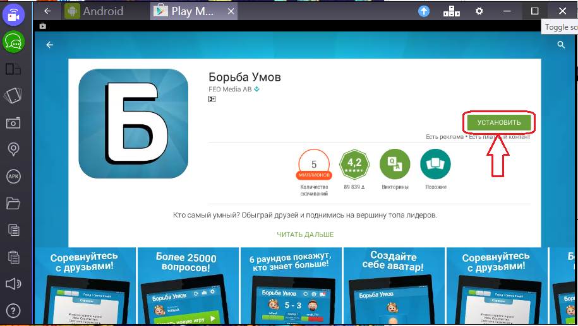Take a screenshot with sidebar camera icon

[13, 122]
